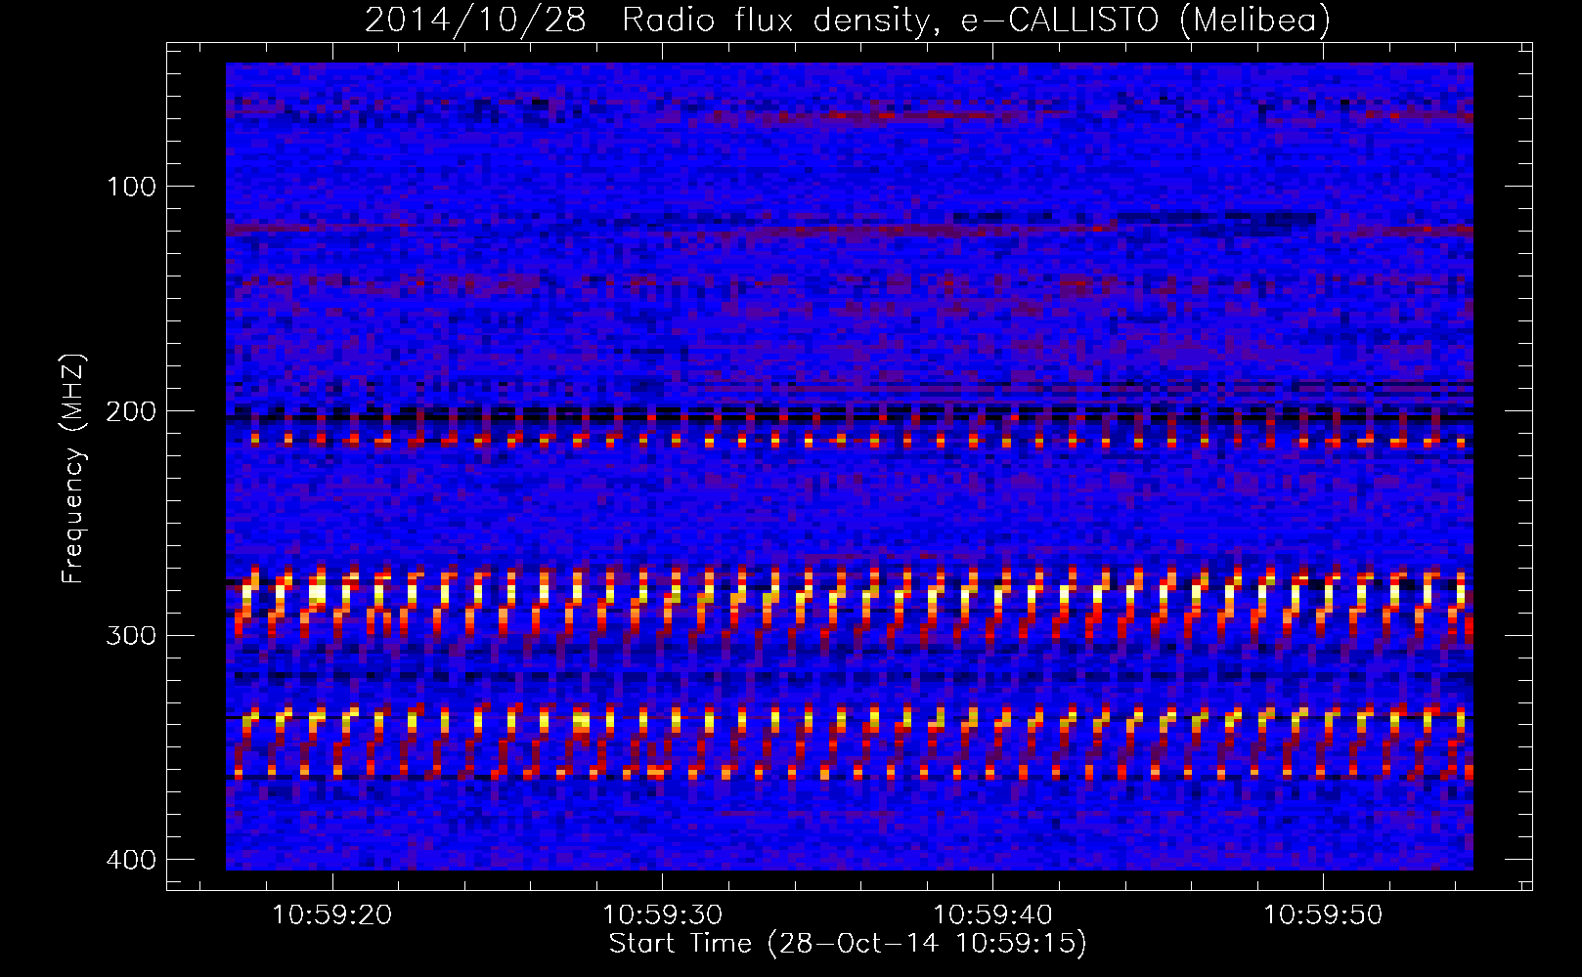Viewport: 1582px width, 977px height.
Task: Click the 10:59:20 time tick label
Action: (x=332, y=915)
